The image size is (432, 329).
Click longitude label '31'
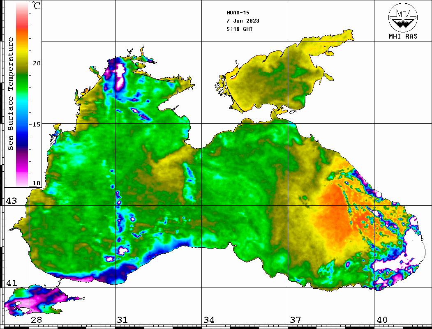tap(122, 320)
